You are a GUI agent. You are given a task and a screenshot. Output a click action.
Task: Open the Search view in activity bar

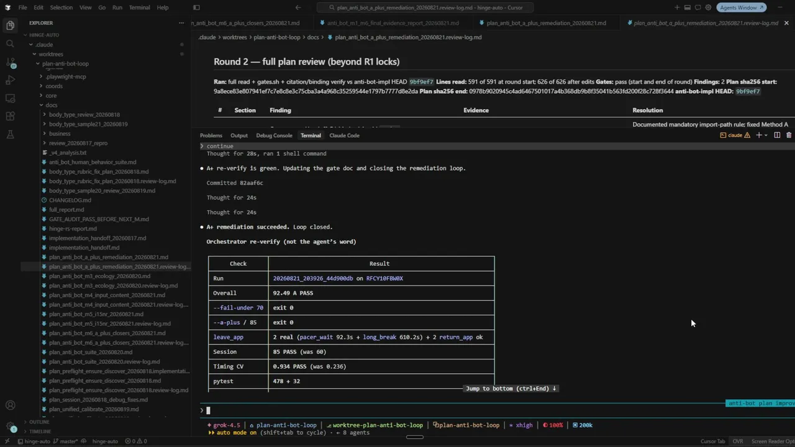(10, 43)
